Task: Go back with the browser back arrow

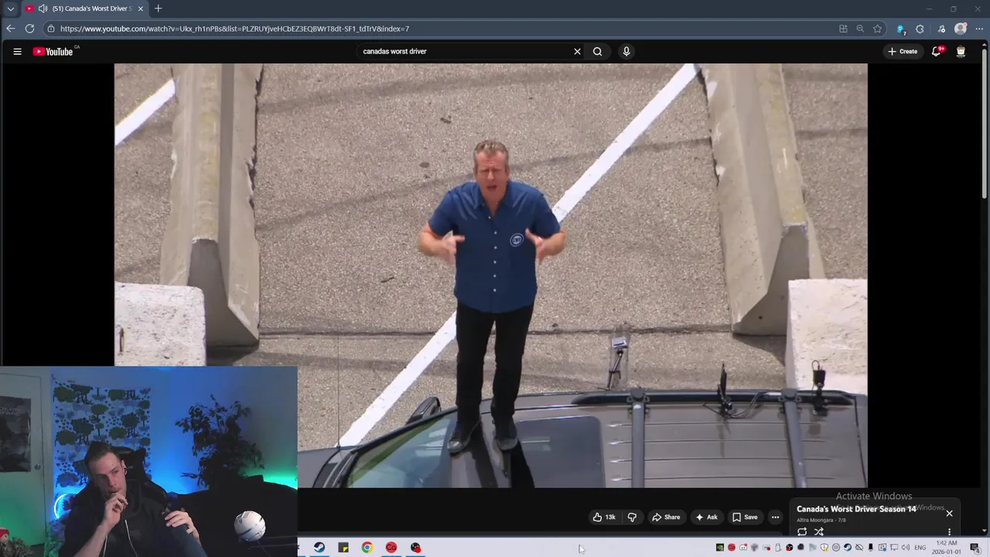Action: coord(10,29)
